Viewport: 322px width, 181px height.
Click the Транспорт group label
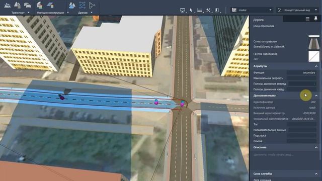(18, 13)
